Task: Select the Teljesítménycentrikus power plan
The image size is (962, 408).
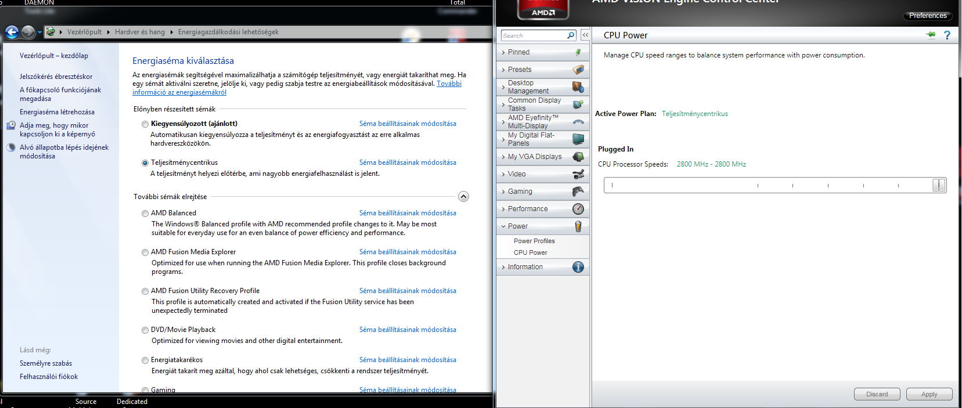Action: tap(145, 163)
